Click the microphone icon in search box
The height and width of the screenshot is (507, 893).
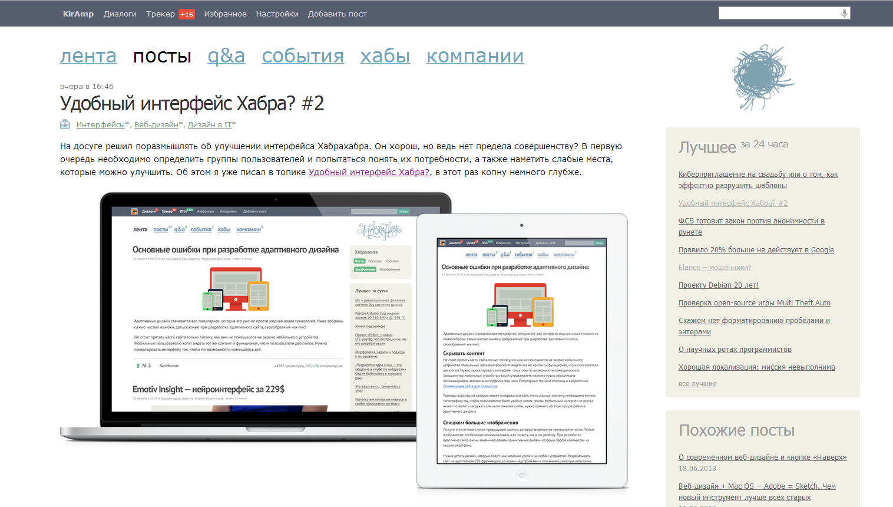click(x=844, y=13)
